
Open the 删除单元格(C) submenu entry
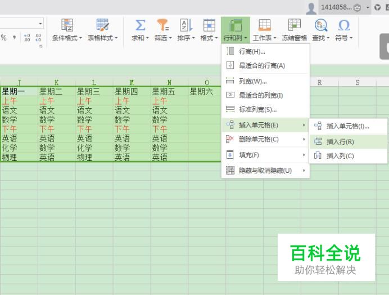[x=265, y=139]
